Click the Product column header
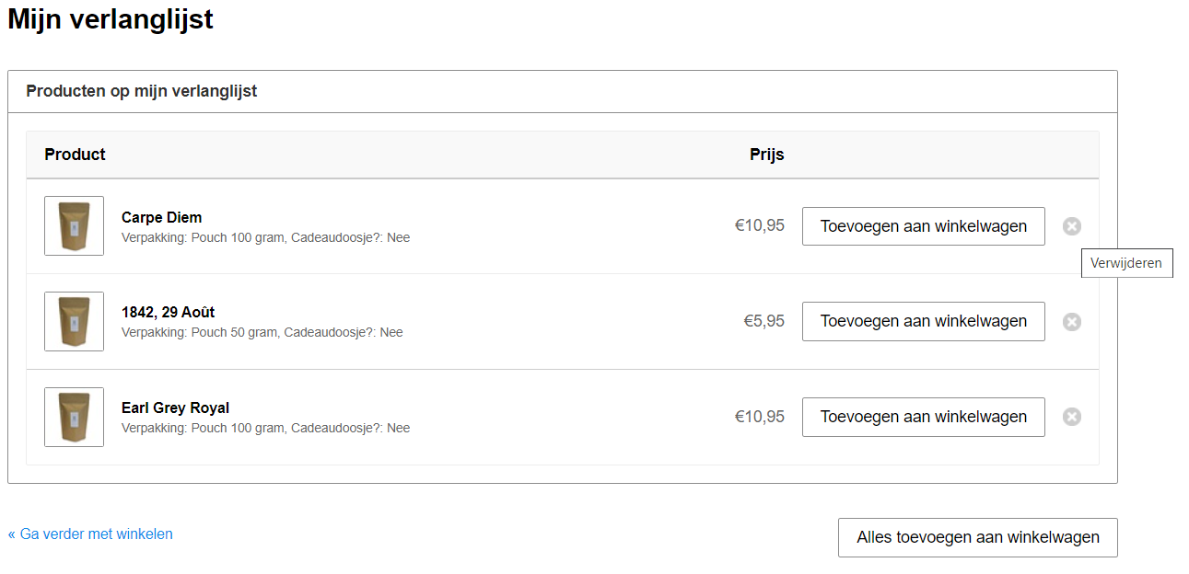 75,155
